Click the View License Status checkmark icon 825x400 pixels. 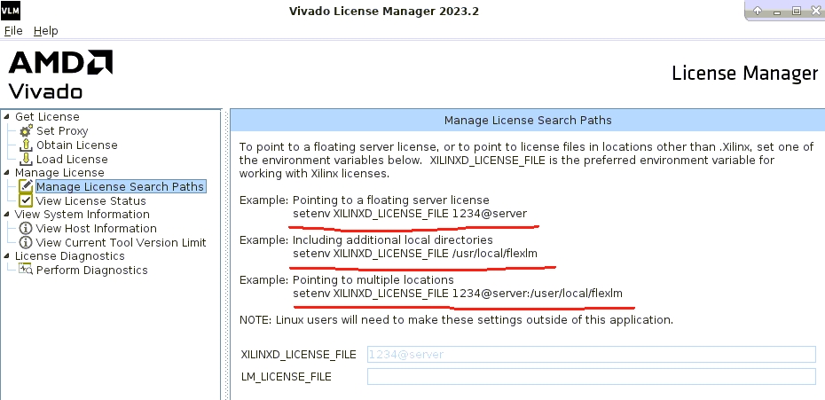tap(26, 200)
